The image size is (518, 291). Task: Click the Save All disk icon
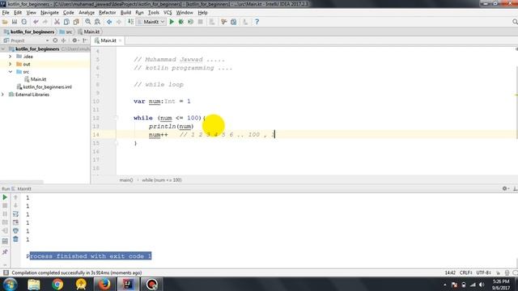click(15, 22)
